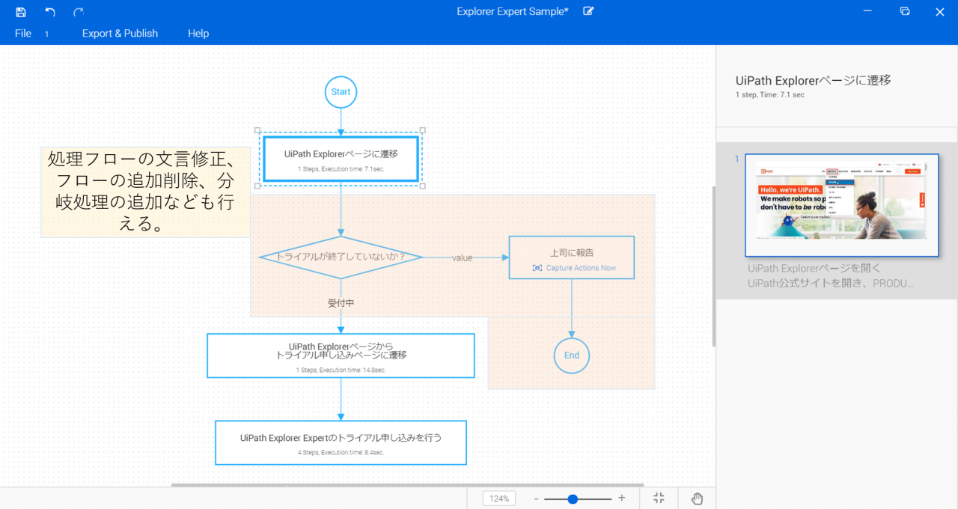The image size is (958, 509).
Task: Click the 124% zoom percentage field
Action: point(499,499)
